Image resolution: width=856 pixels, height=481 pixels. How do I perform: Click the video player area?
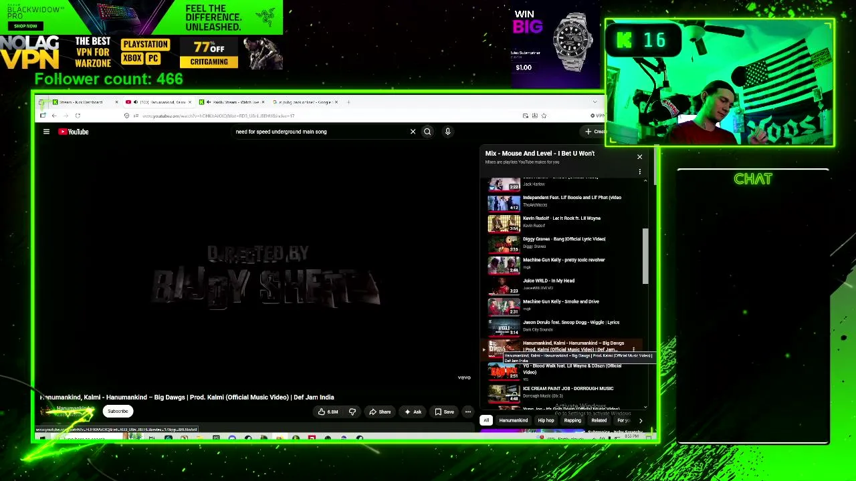click(257, 264)
